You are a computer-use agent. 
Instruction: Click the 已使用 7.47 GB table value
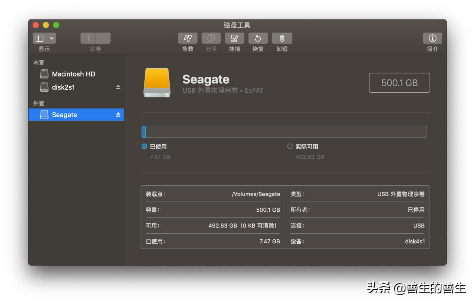point(269,241)
